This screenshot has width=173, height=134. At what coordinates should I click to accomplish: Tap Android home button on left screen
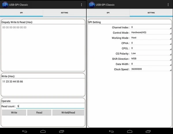coord(43,131)
